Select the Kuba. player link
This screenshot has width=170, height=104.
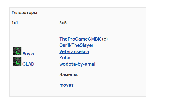65,58
